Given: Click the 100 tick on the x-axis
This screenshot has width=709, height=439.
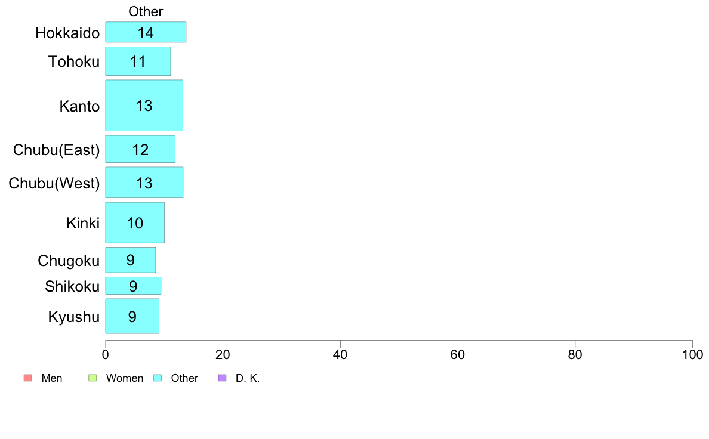Looking at the screenshot, I should click(692, 355).
